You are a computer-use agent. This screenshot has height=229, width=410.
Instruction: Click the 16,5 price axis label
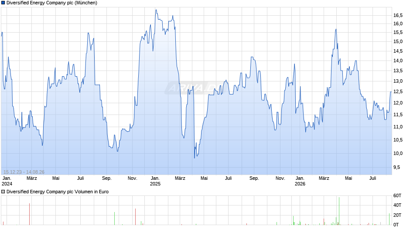pyautogui.click(x=398, y=15)
